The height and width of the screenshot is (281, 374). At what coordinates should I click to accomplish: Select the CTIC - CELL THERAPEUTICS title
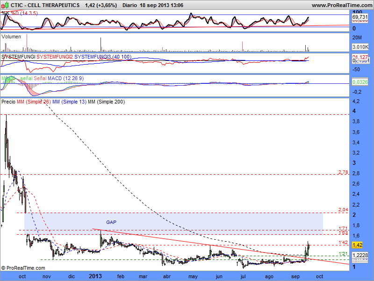[x=45, y=5]
